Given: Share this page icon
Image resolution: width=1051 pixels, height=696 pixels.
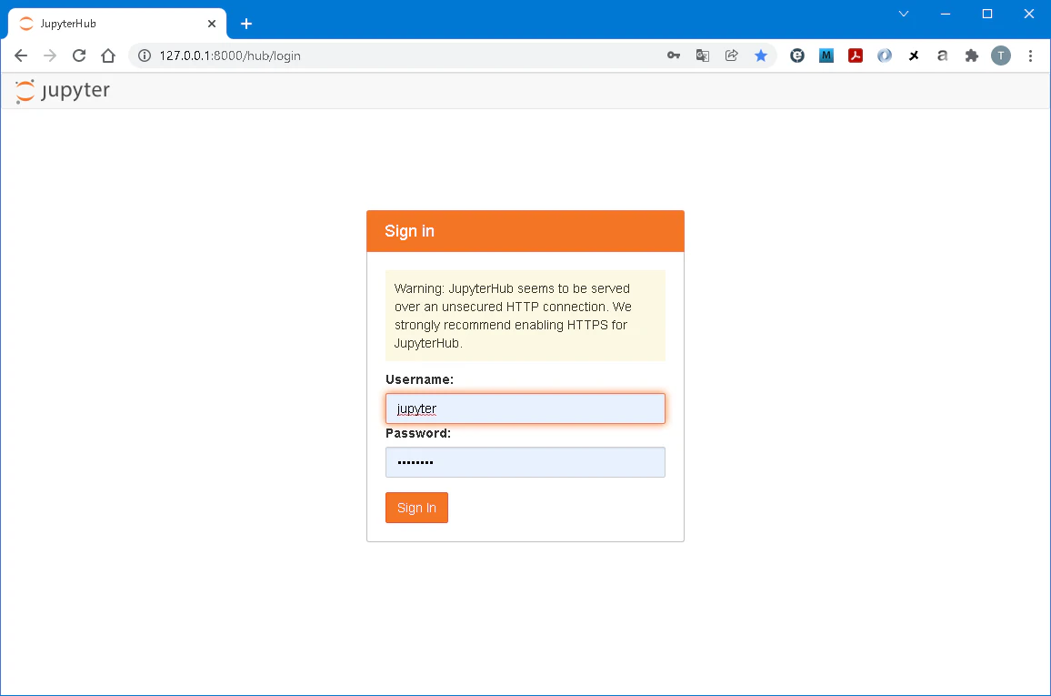Looking at the screenshot, I should coord(731,55).
